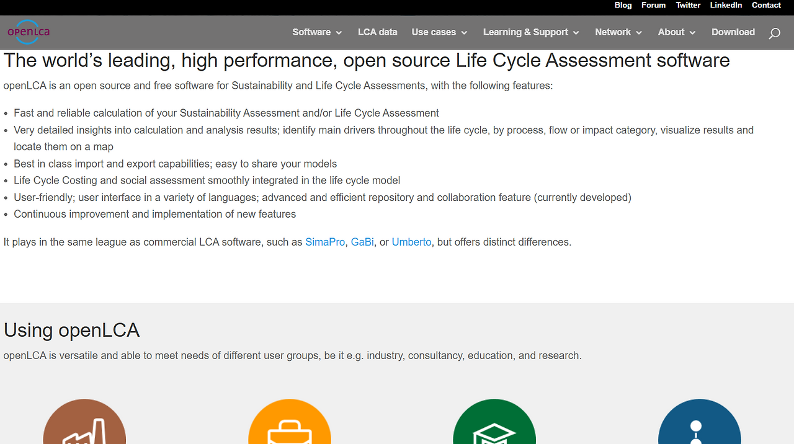Click the bullet 'Fast and reliable calculation'

pyautogui.click(x=226, y=113)
